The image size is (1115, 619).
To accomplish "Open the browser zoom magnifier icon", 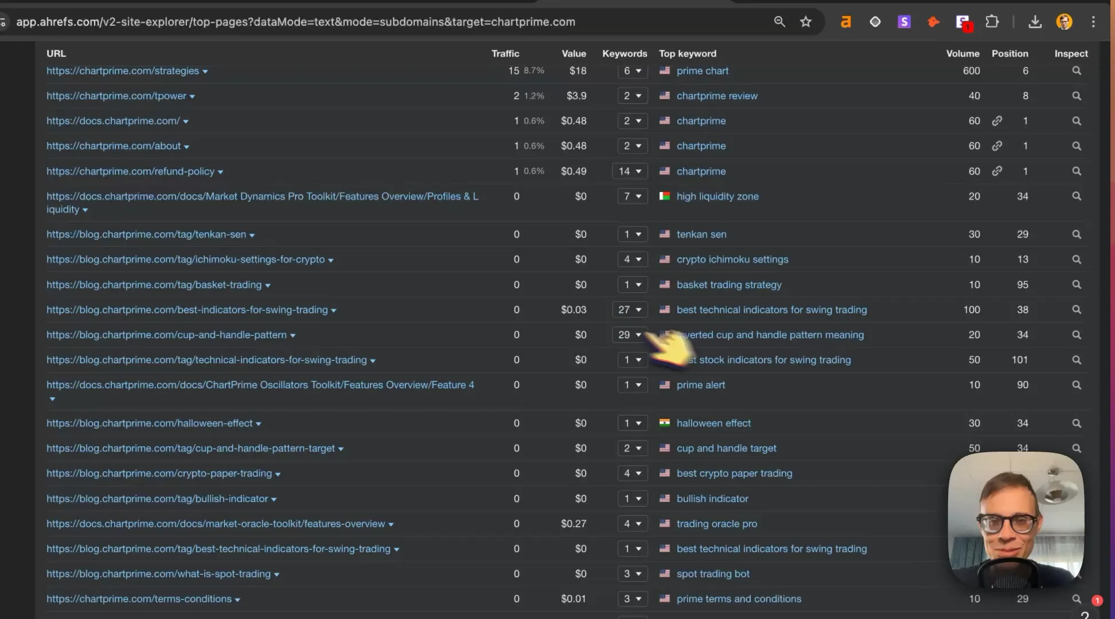I will [779, 22].
